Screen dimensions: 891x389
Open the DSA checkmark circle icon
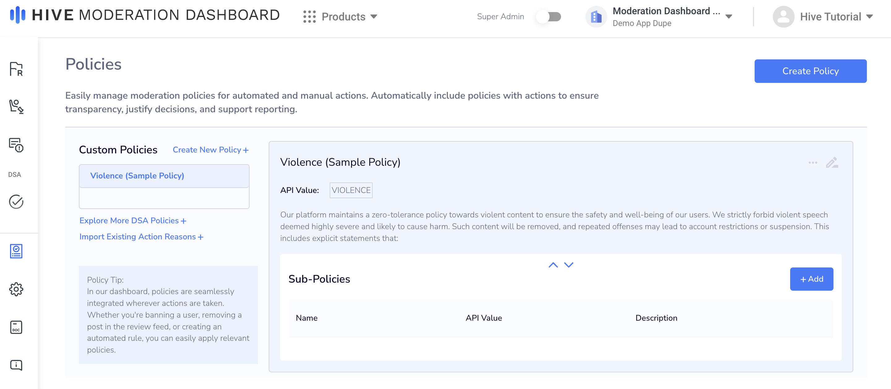click(x=16, y=202)
